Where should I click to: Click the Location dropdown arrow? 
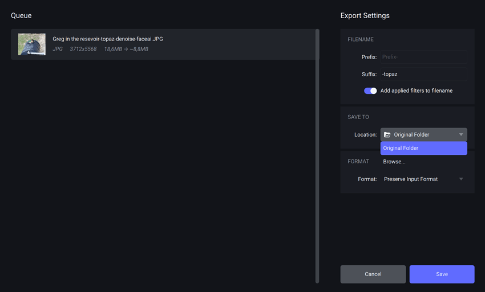[x=460, y=135]
